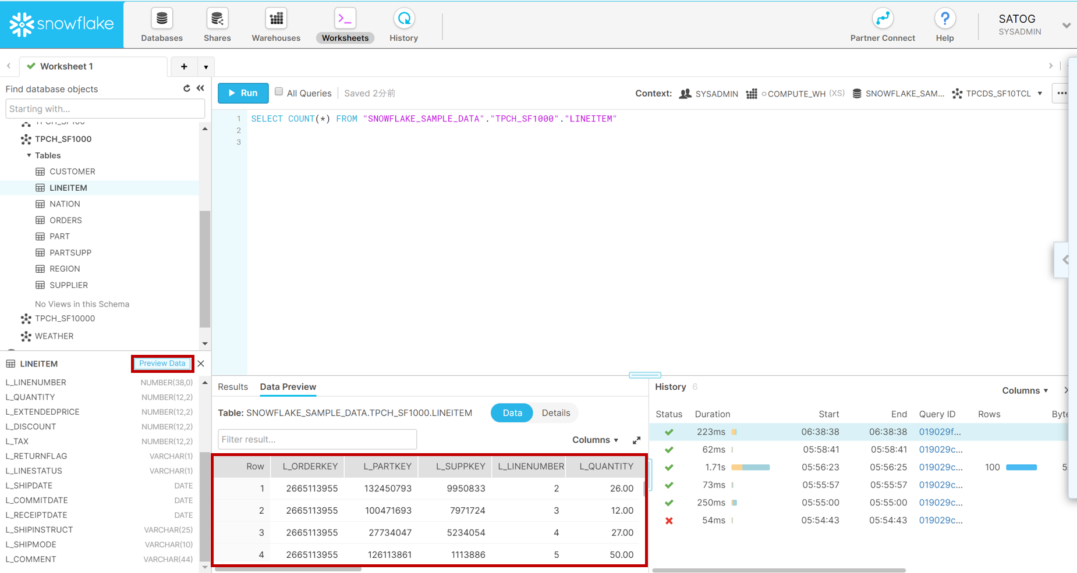Sort by L_ORDERKEY column header
1077x573 pixels.
pos(310,467)
